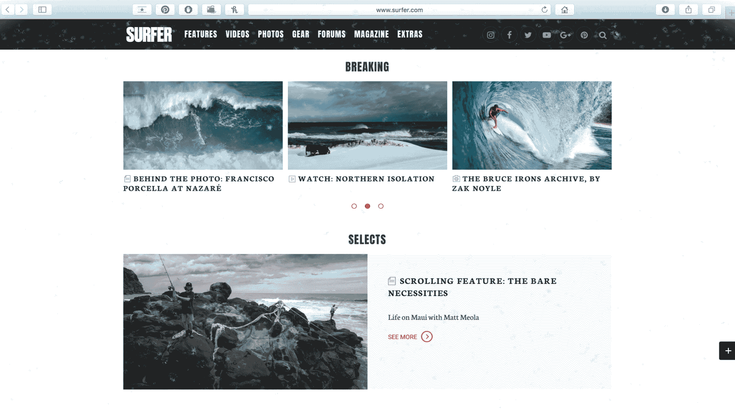
Task: Open the Pinterest extension in browser toolbar
Action: pos(165,10)
